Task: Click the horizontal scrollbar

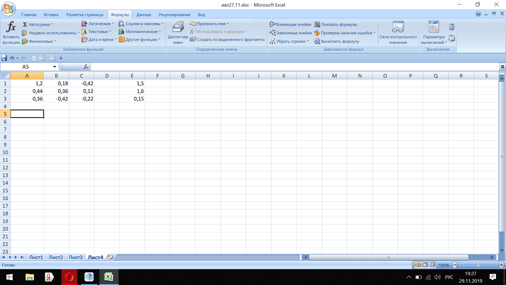Action: (x=389, y=257)
